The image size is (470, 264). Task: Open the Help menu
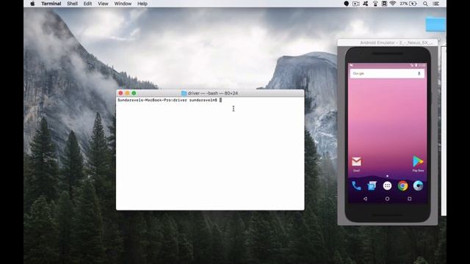tap(142, 4)
